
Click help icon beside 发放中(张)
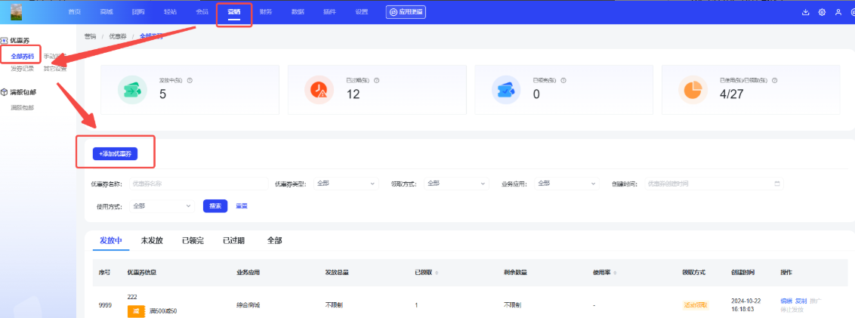pyautogui.click(x=190, y=80)
